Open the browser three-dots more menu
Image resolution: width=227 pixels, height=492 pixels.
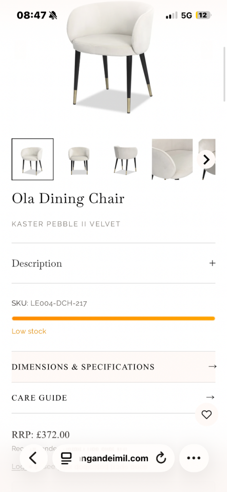194,458
